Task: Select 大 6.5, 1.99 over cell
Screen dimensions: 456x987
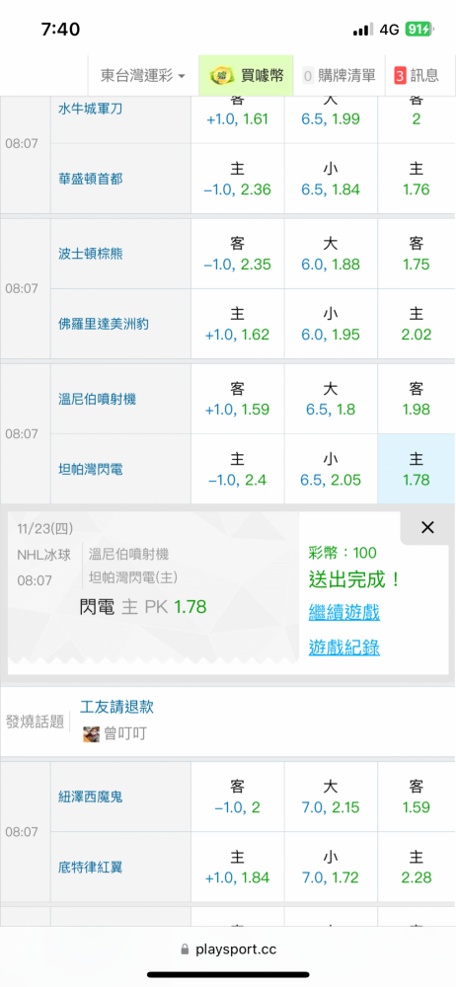Action: pos(331,119)
